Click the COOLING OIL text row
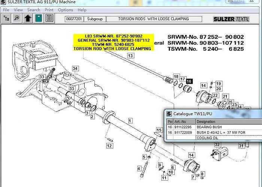The height and width of the screenshot is (187, 262). (x=207, y=138)
